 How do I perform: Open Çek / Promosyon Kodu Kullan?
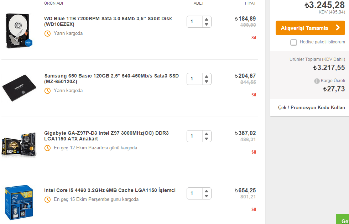311,107
